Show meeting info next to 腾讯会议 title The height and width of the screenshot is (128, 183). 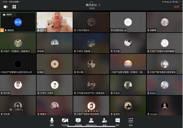(x=99, y=5)
